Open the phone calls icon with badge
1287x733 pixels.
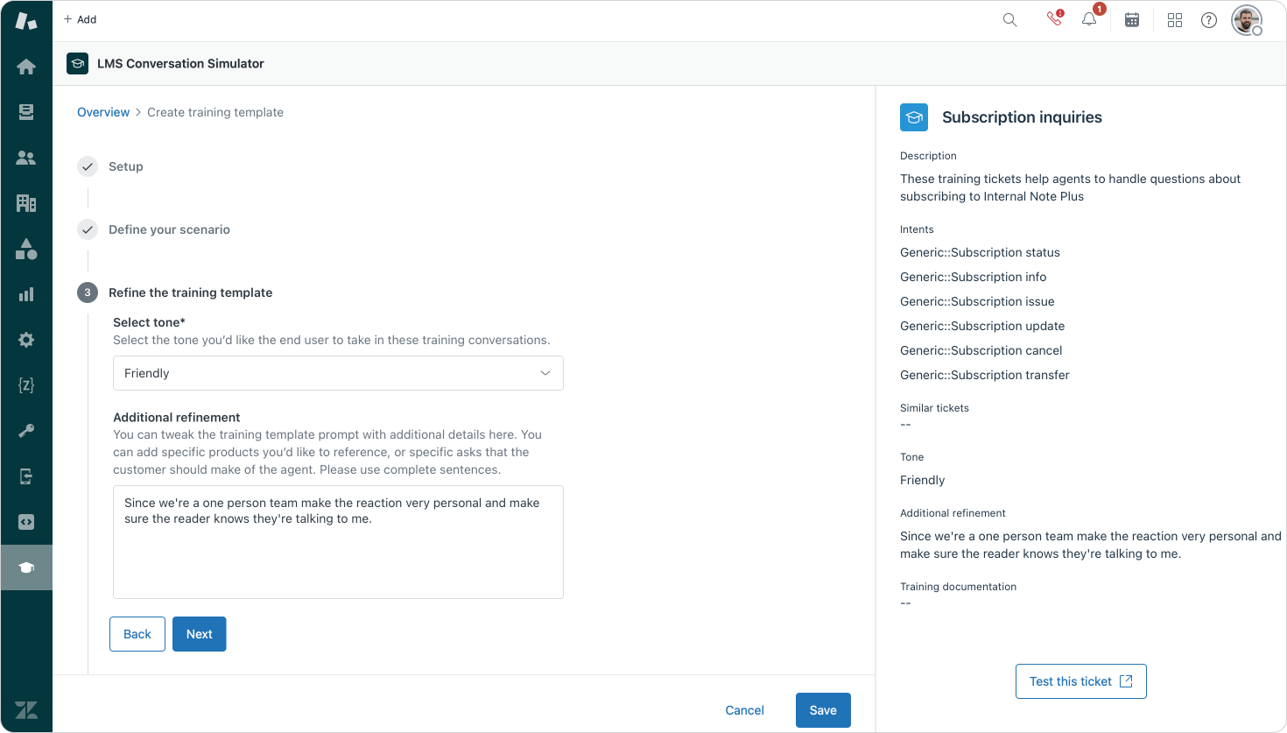point(1055,19)
